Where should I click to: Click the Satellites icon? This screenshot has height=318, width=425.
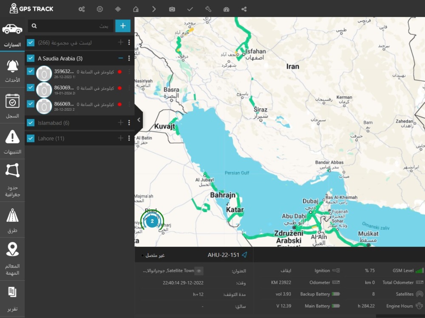point(419,294)
